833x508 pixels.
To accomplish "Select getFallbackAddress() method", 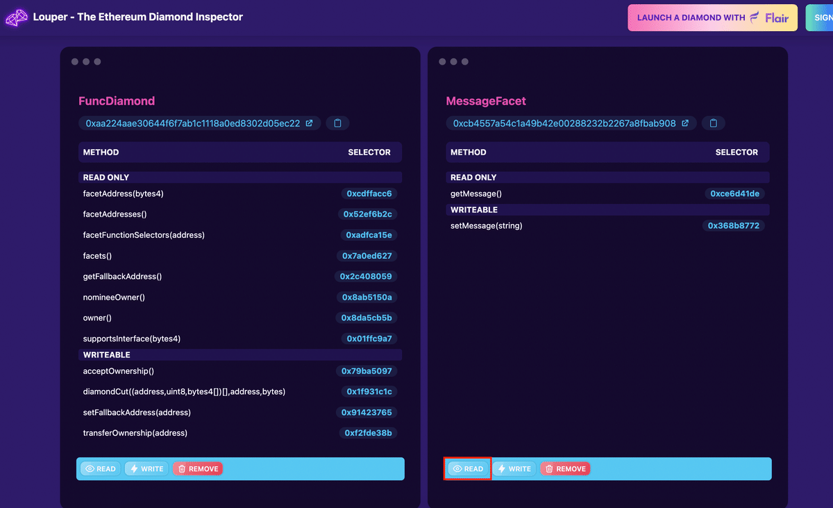I will click(122, 276).
